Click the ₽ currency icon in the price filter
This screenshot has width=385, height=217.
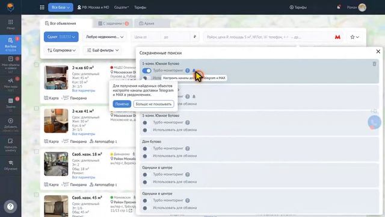194,37
